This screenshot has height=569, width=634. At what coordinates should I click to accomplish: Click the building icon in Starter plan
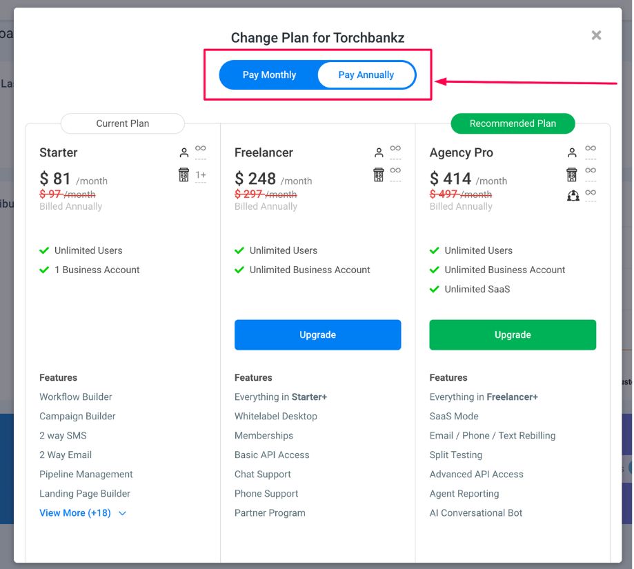pyautogui.click(x=184, y=174)
